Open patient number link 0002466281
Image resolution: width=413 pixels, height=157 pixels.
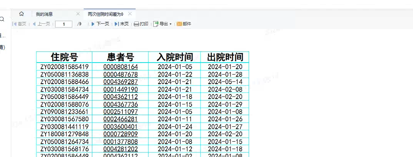pos(121,119)
